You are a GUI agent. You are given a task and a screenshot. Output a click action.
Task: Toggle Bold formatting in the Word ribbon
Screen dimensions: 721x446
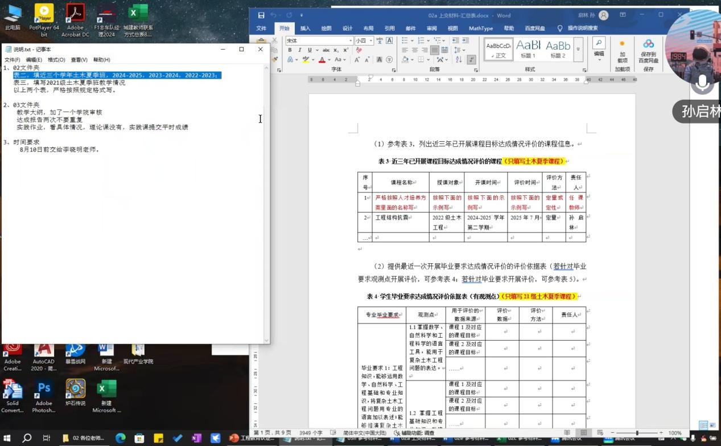(290, 50)
